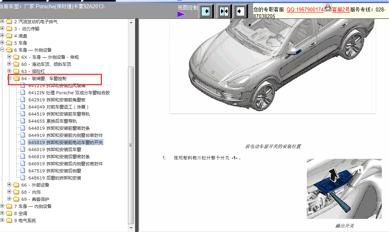This screenshot has height=232, width=389.
Task: Open 646919 拆卸和安装后内侧窗台密封件
Action: [65, 164]
